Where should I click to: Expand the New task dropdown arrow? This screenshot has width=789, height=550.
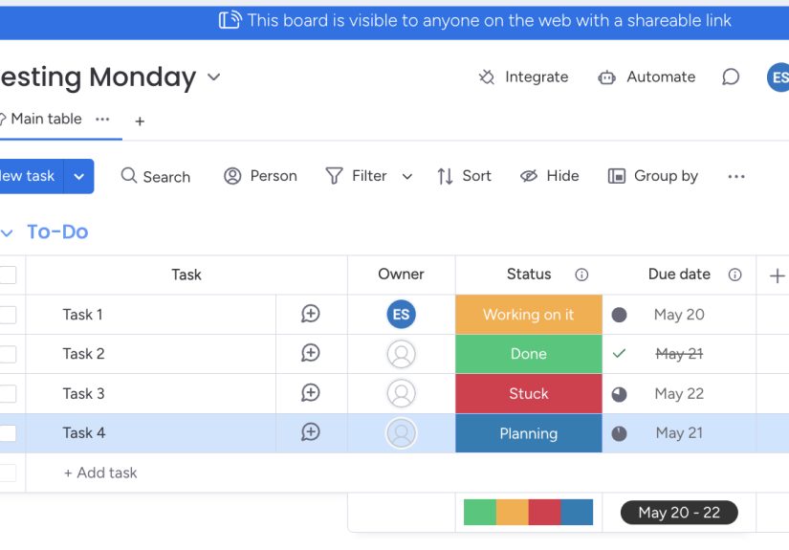click(x=79, y=177)
